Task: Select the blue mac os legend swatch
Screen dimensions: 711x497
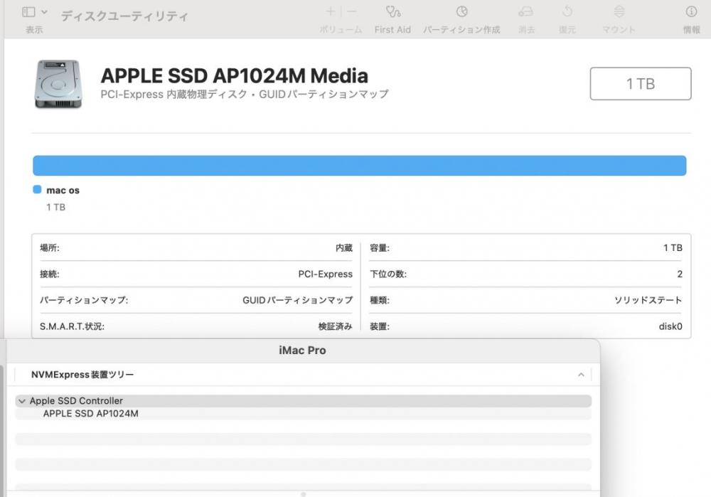Action: (37, 190)
